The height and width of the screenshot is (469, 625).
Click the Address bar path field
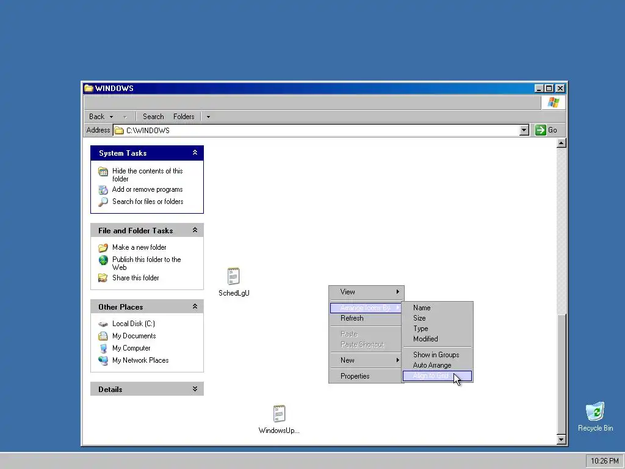[317, 131]
